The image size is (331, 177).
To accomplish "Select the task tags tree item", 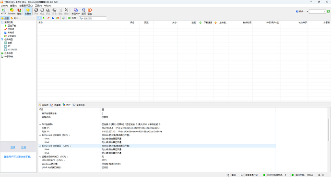I will coord(9,53).
